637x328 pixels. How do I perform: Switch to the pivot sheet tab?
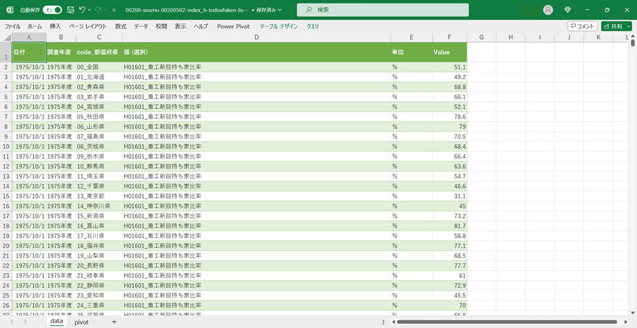pyautogui.click(x=81, y=322)
